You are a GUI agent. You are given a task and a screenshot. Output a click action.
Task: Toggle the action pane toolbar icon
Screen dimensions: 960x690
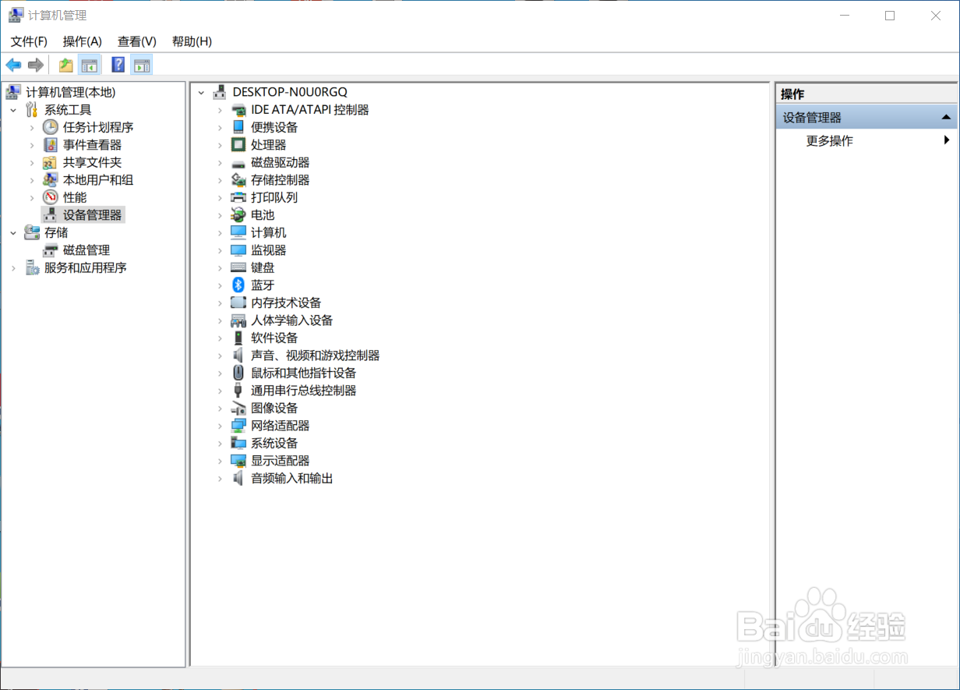click(x=142, y=65)
